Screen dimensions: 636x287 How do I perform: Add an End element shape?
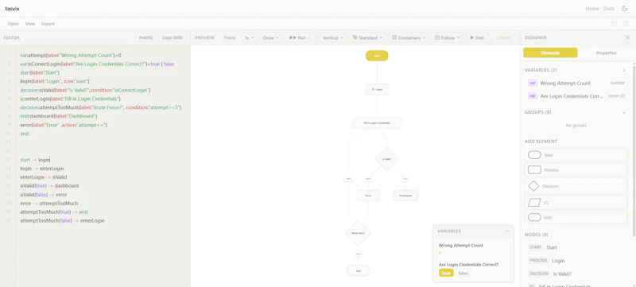(x=576, y=217)
